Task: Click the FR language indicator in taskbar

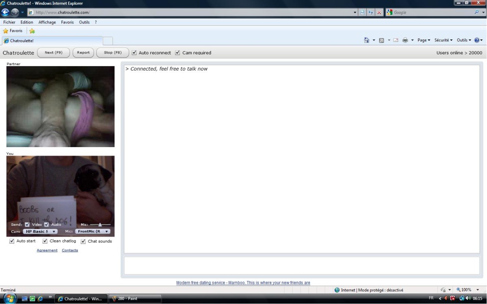Action: tap(431, 298)
